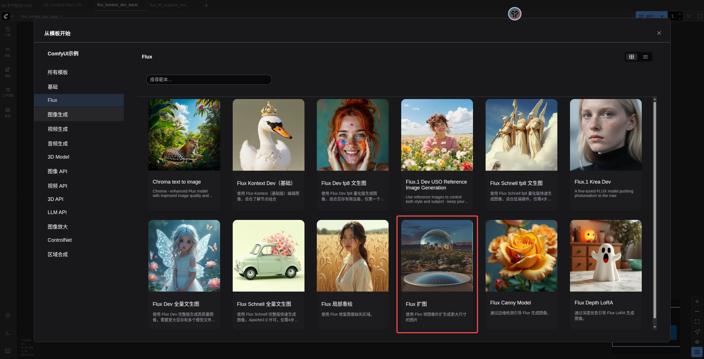Open Flux Dev 全量文生图 template
The image size is (704, 359).
(184, 274)
